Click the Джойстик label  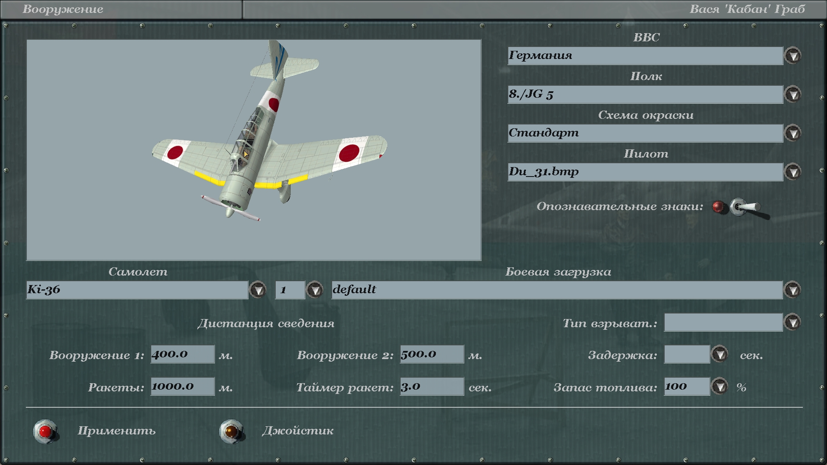(x=298, y=431)
